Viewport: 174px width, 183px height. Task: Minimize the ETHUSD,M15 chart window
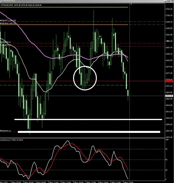coord(165,1)
